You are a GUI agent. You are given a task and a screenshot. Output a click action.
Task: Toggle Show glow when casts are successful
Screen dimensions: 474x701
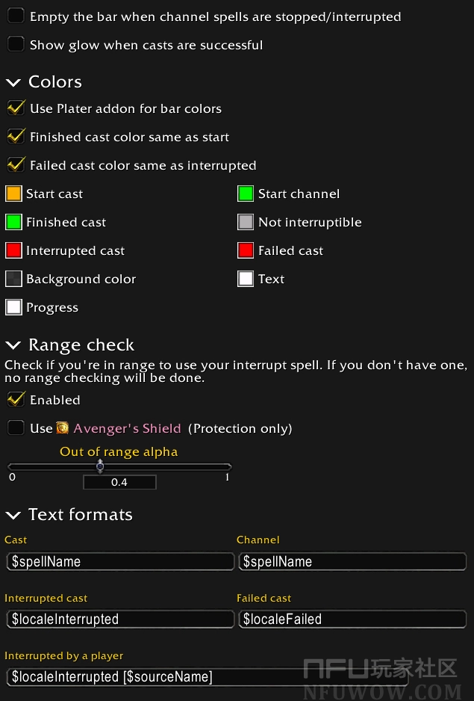point(16,45)
